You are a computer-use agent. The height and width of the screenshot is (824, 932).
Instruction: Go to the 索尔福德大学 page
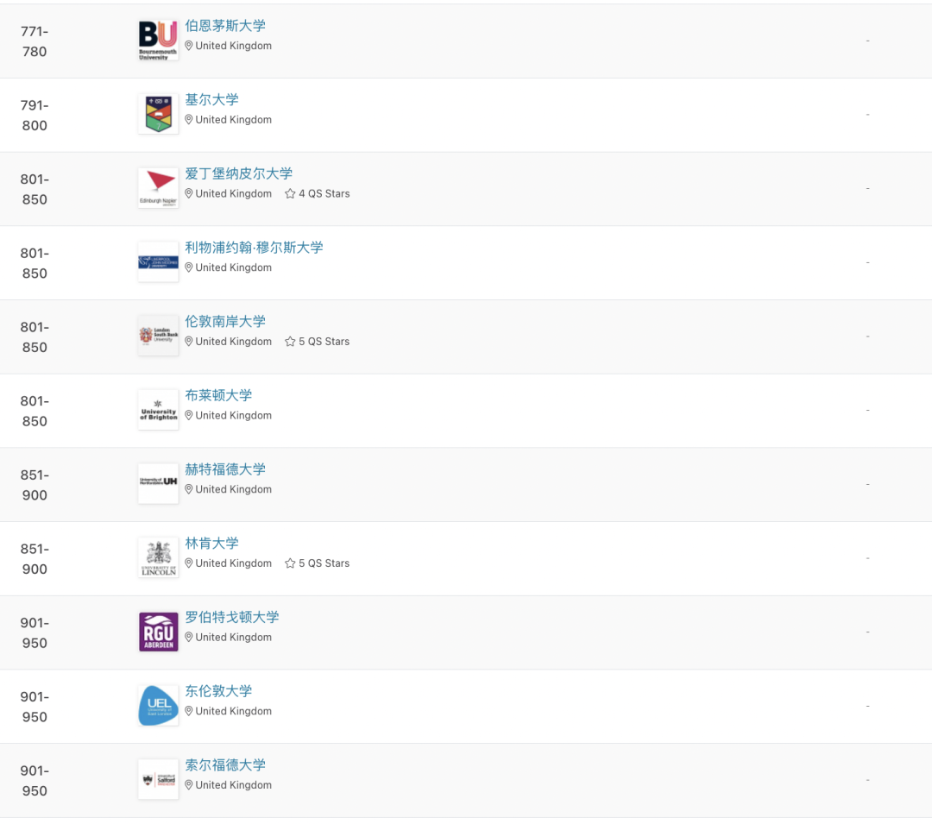pyautogui.click(x=225, y=765)
